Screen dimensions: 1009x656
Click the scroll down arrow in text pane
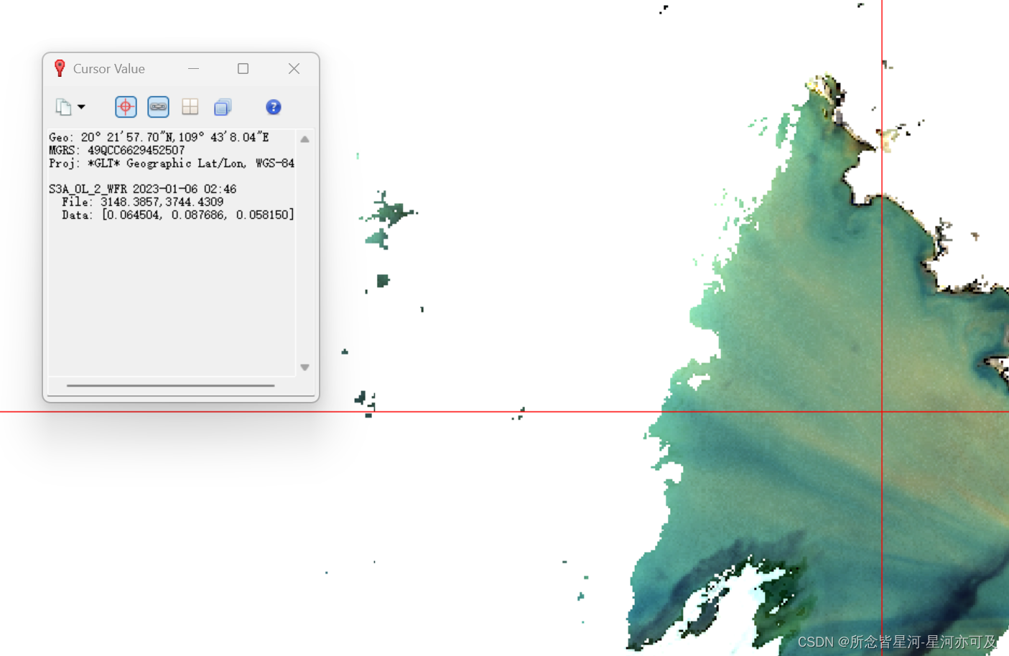(304, 367)
